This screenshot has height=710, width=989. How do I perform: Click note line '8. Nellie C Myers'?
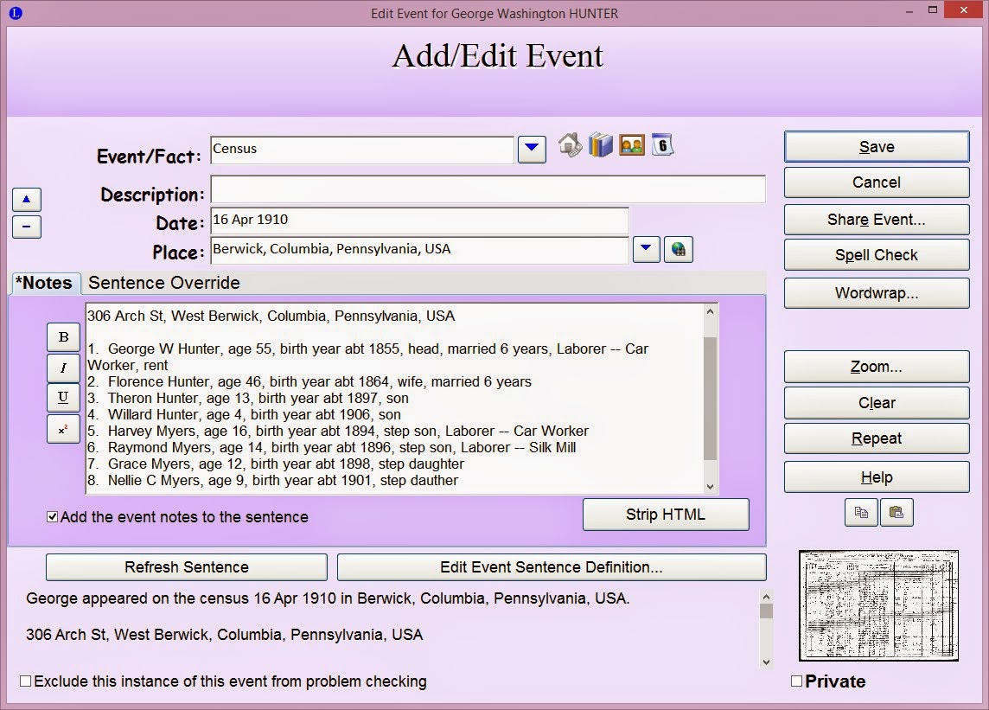[x=272, y=480]
